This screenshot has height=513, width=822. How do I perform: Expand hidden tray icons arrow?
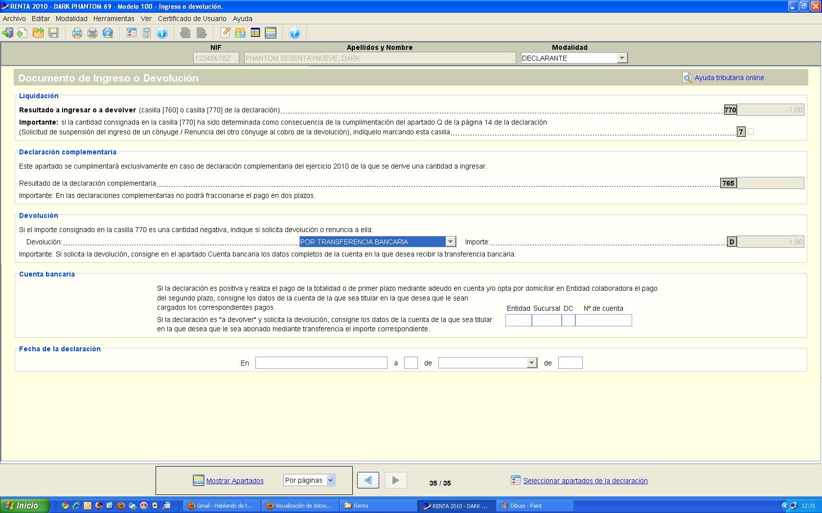(x=785, y=506)
